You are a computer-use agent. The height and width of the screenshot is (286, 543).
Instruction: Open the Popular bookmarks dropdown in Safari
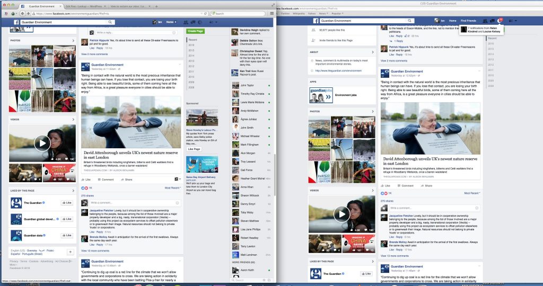pyautogui.click(x=337, y=13)
